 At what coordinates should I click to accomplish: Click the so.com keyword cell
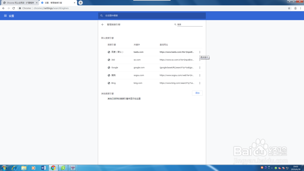[137, 60]
